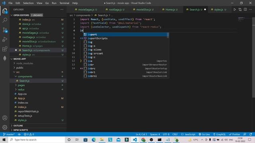Click the Go Live status button
The image size is (255, 143).
click(x=204, y=134)
